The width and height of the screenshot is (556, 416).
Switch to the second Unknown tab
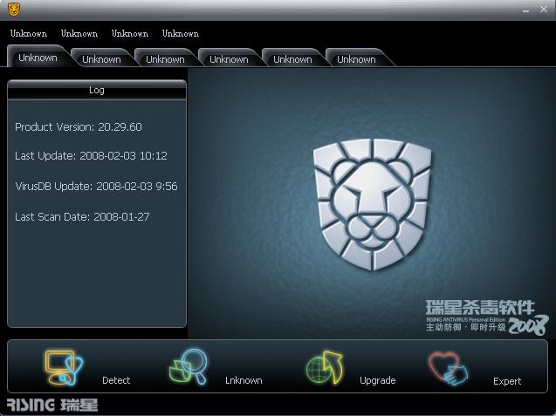click(102, 58)
